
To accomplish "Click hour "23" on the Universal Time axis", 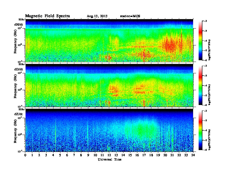I will (186, 155).
